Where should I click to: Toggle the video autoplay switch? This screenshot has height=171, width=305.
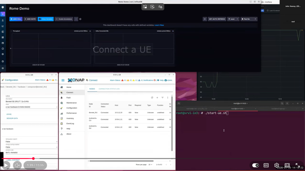click(256, 165)
